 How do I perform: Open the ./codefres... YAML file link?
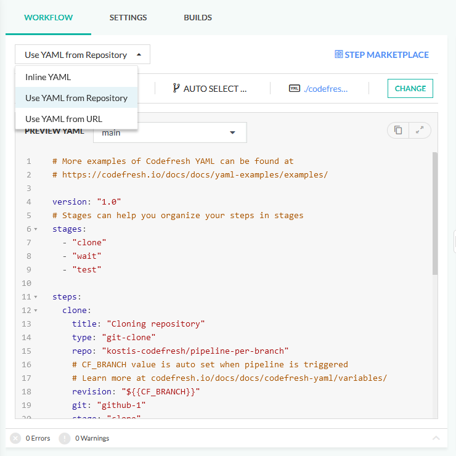325,89
